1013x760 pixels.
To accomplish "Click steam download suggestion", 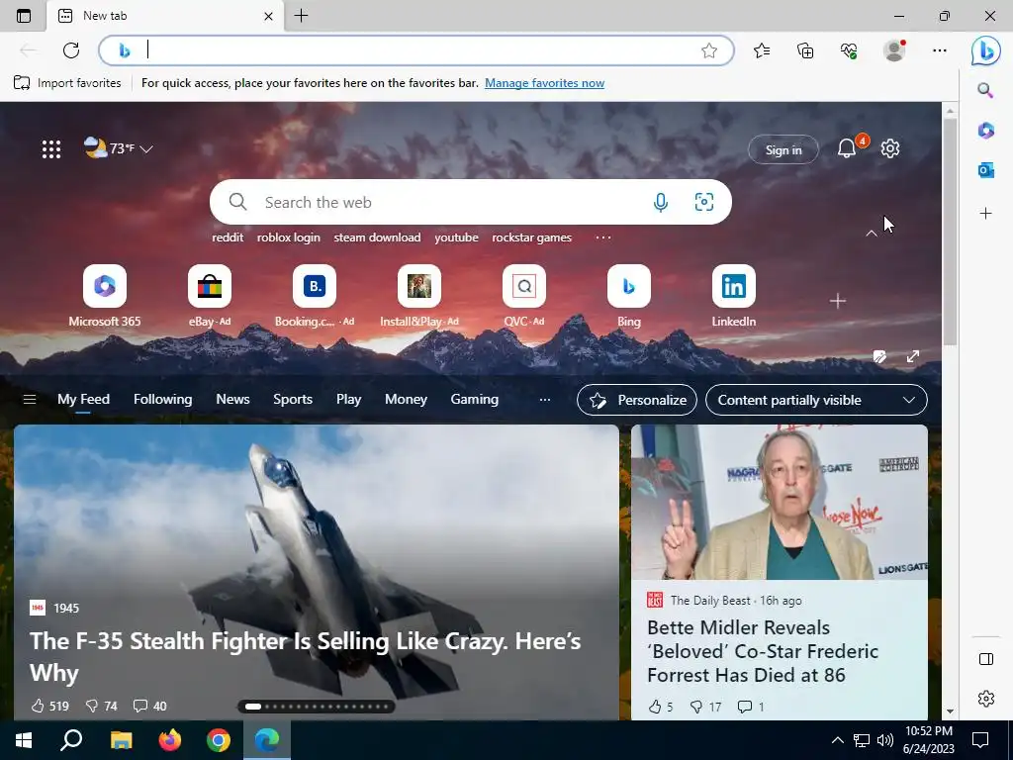I will [377, 237].
